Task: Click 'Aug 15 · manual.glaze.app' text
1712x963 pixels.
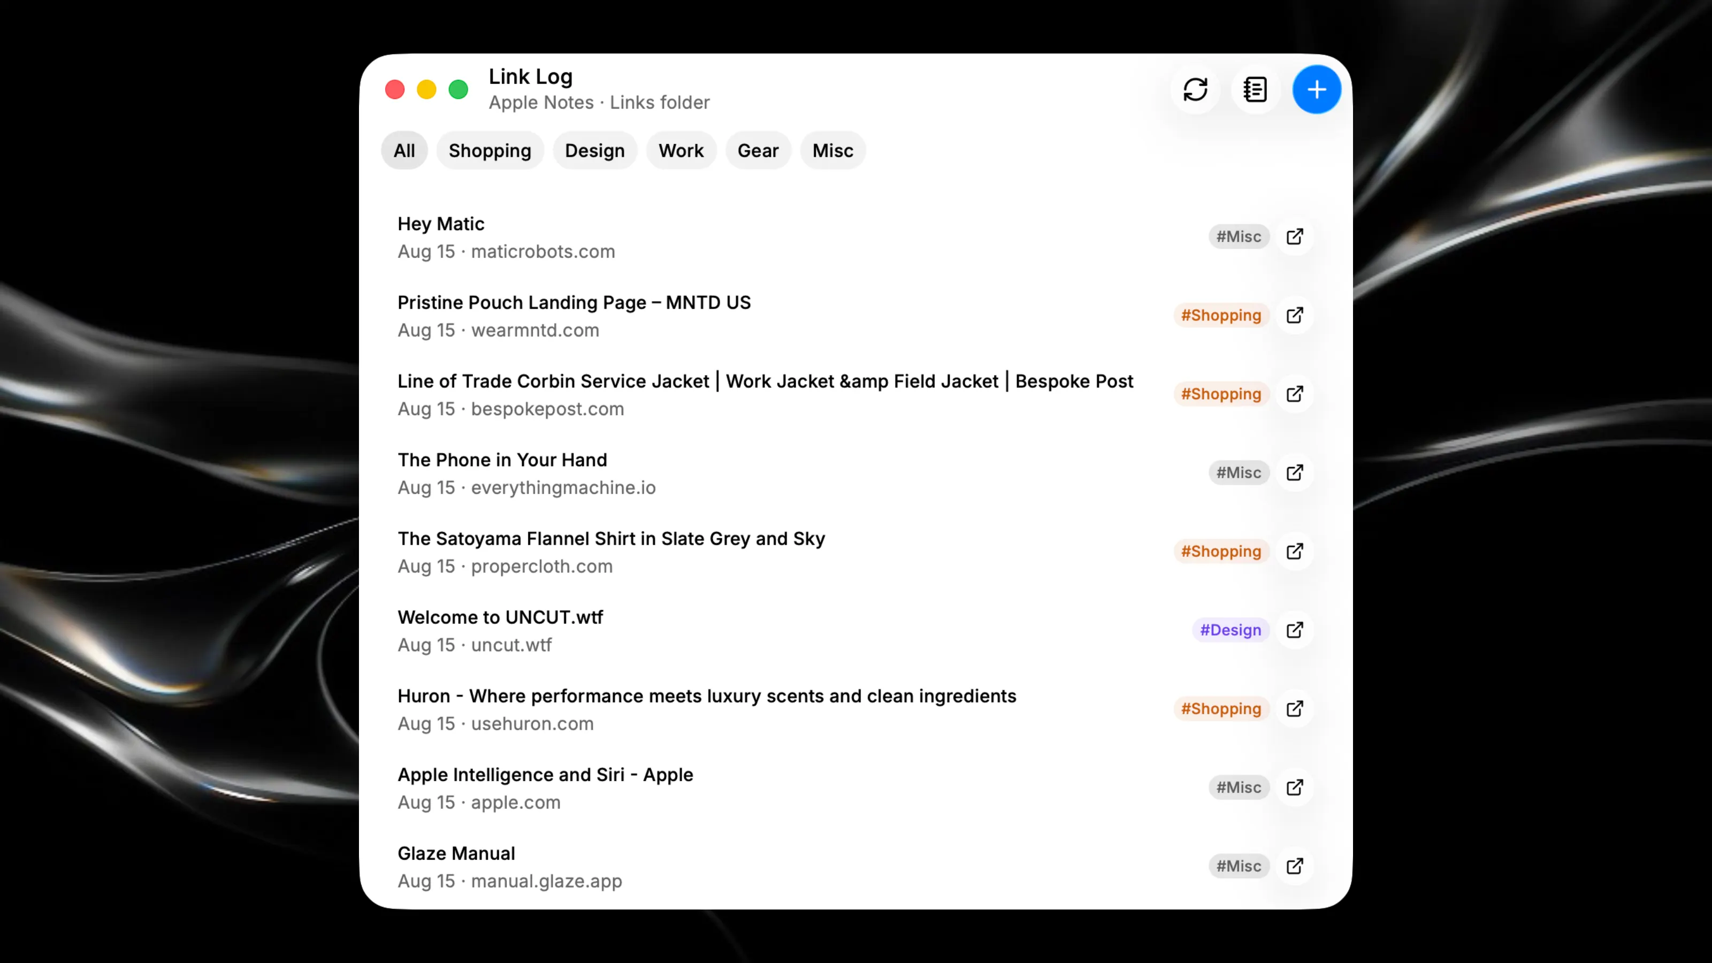Action: coord(510,881)
